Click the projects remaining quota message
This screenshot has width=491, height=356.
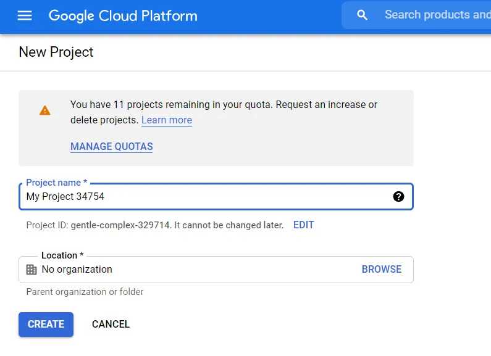coord(224,106)
